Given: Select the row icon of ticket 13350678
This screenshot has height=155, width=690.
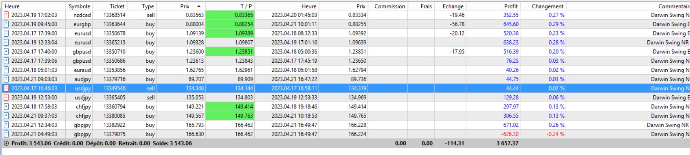Looking at the screenshot, I should [6, 33].
